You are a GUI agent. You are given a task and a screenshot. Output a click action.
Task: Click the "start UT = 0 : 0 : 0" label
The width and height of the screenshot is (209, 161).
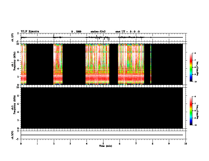click(x=127, y=32)
